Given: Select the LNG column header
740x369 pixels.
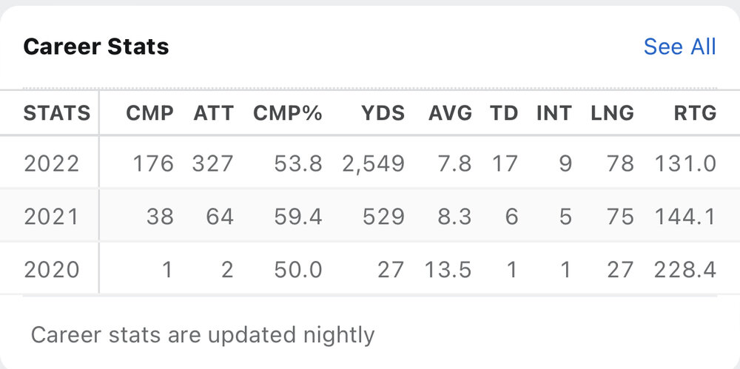Looking at the screenshot, I should 612,113.
